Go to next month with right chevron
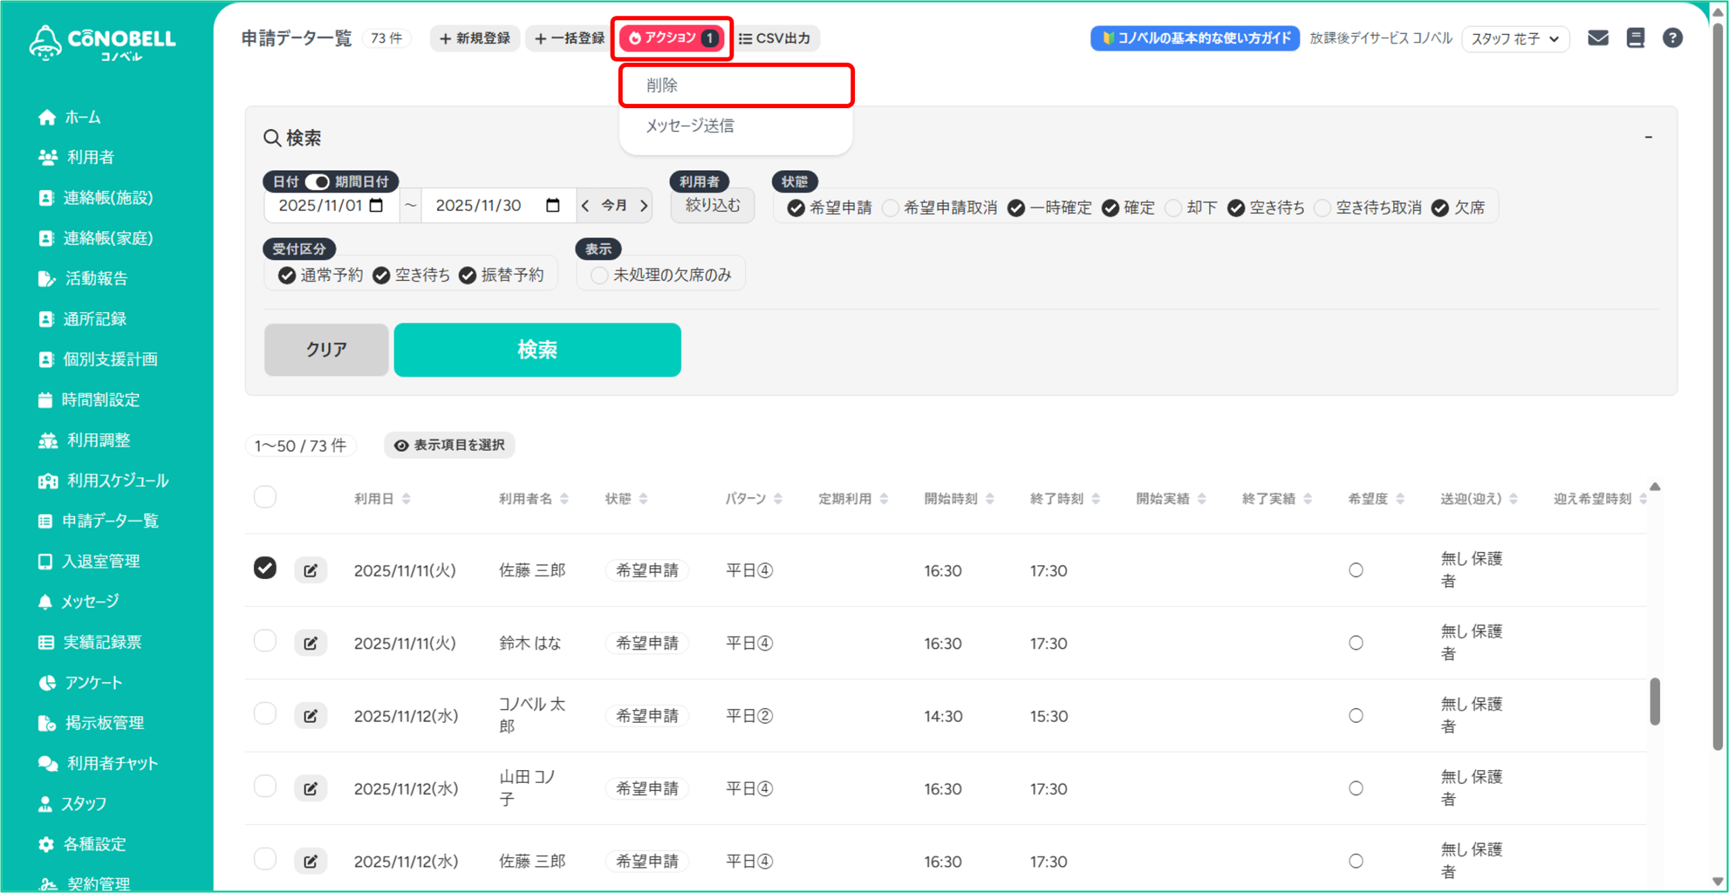The height and width of the screenshot is (893, 1729). 644,205
